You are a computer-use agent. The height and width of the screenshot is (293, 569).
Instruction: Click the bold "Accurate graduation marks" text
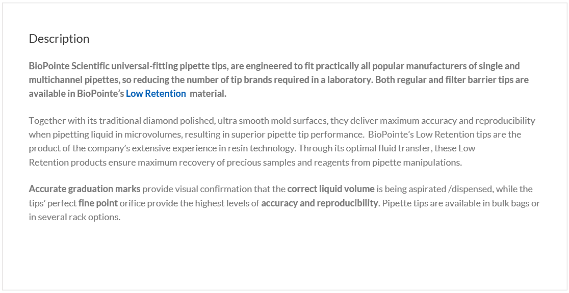click(x=85, y=189)
